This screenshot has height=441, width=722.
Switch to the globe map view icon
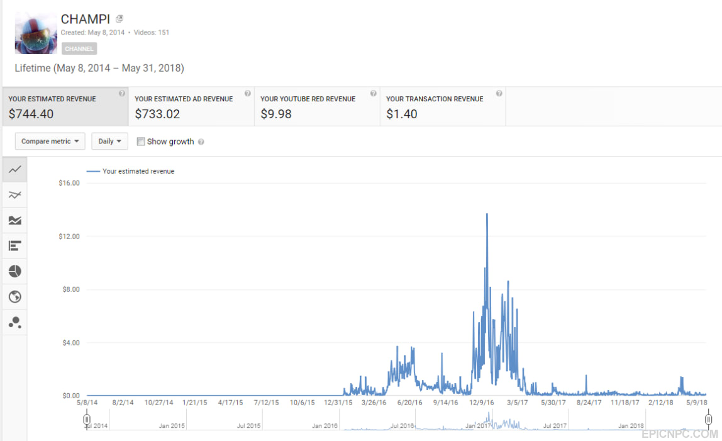(x=14, y=296)
